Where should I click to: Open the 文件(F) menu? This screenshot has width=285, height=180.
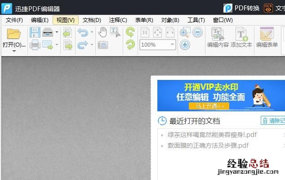(14, 20)
